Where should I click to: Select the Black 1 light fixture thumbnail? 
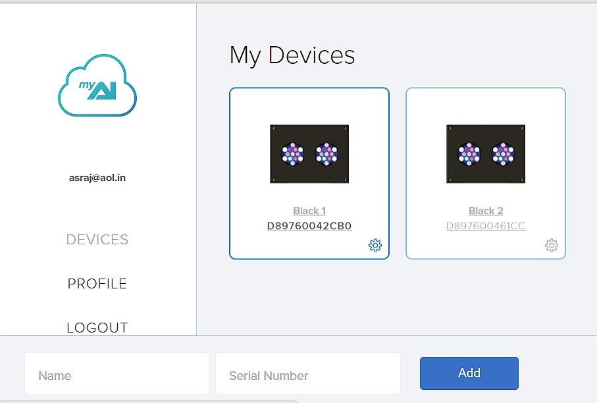pyautogui.click(x=309, y=154)
